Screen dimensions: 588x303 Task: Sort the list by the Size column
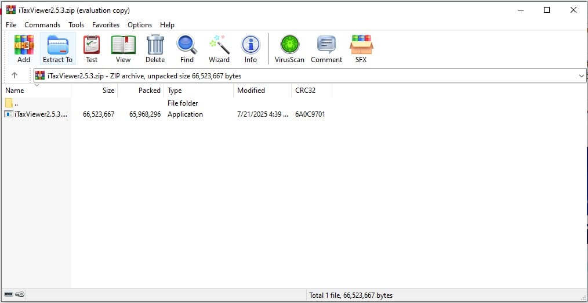pyautogui.click(x=94, y=91)
